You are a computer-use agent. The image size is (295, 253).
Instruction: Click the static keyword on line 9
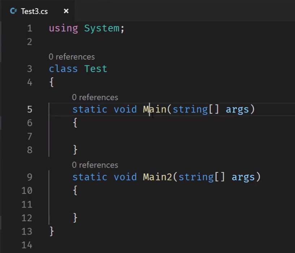click(x=90, y=177)
